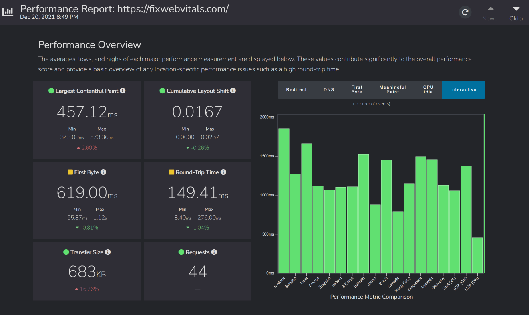The height and width of the screenshot is (315, 529).
Task: Open Transfer Size info icon
Action: point(108,252)
